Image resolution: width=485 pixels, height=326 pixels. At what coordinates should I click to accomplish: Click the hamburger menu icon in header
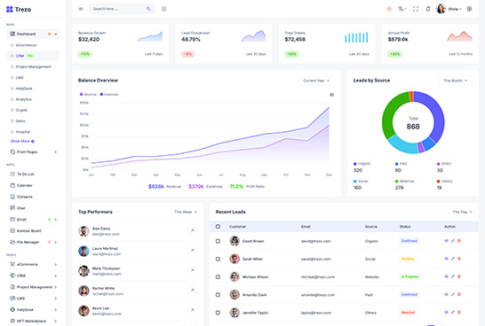click(x=81, y=9)
